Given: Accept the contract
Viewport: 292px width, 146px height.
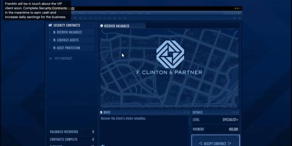Looking at the screenshot, I should tap(216, 140).
